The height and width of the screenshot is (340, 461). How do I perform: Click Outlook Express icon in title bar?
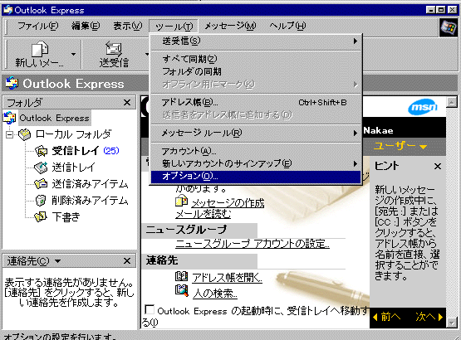pyautogui.click(x=7, y=10)
